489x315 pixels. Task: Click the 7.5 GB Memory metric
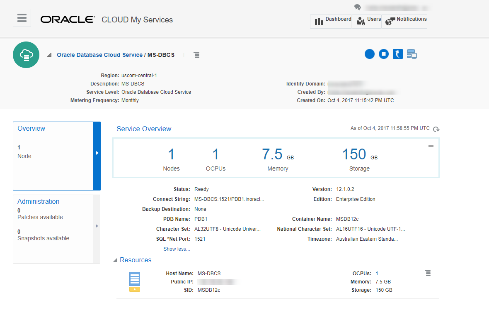coord(278,159)
